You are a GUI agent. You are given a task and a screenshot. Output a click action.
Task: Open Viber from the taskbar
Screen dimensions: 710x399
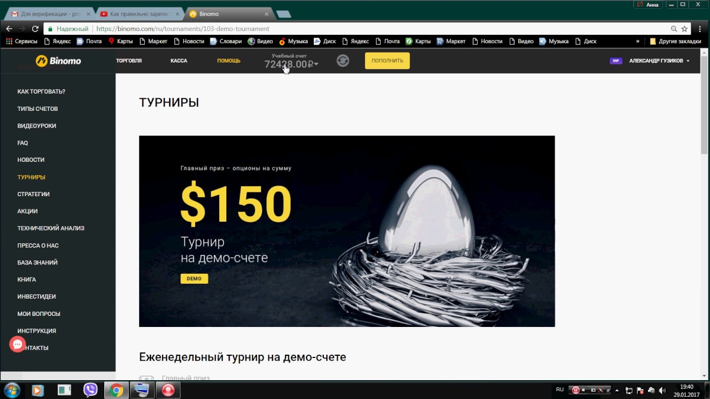click(x=90, y=390)
